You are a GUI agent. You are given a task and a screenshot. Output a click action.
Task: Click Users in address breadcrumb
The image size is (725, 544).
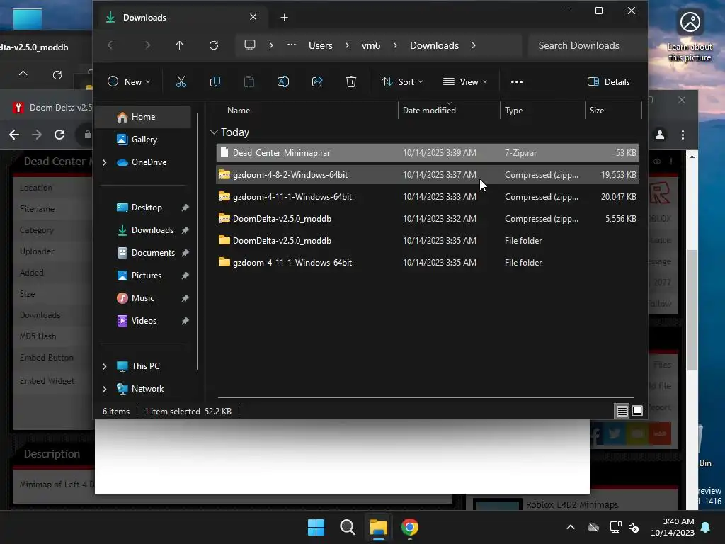point(321,45)
